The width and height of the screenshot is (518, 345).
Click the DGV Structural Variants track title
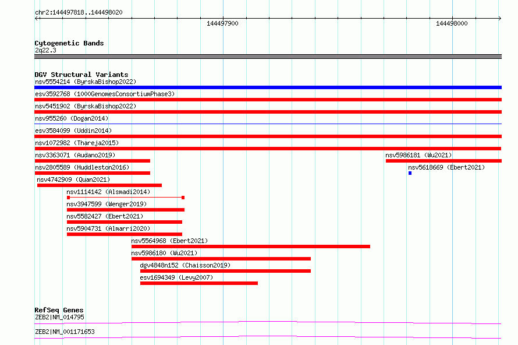[x=81, y=75]
